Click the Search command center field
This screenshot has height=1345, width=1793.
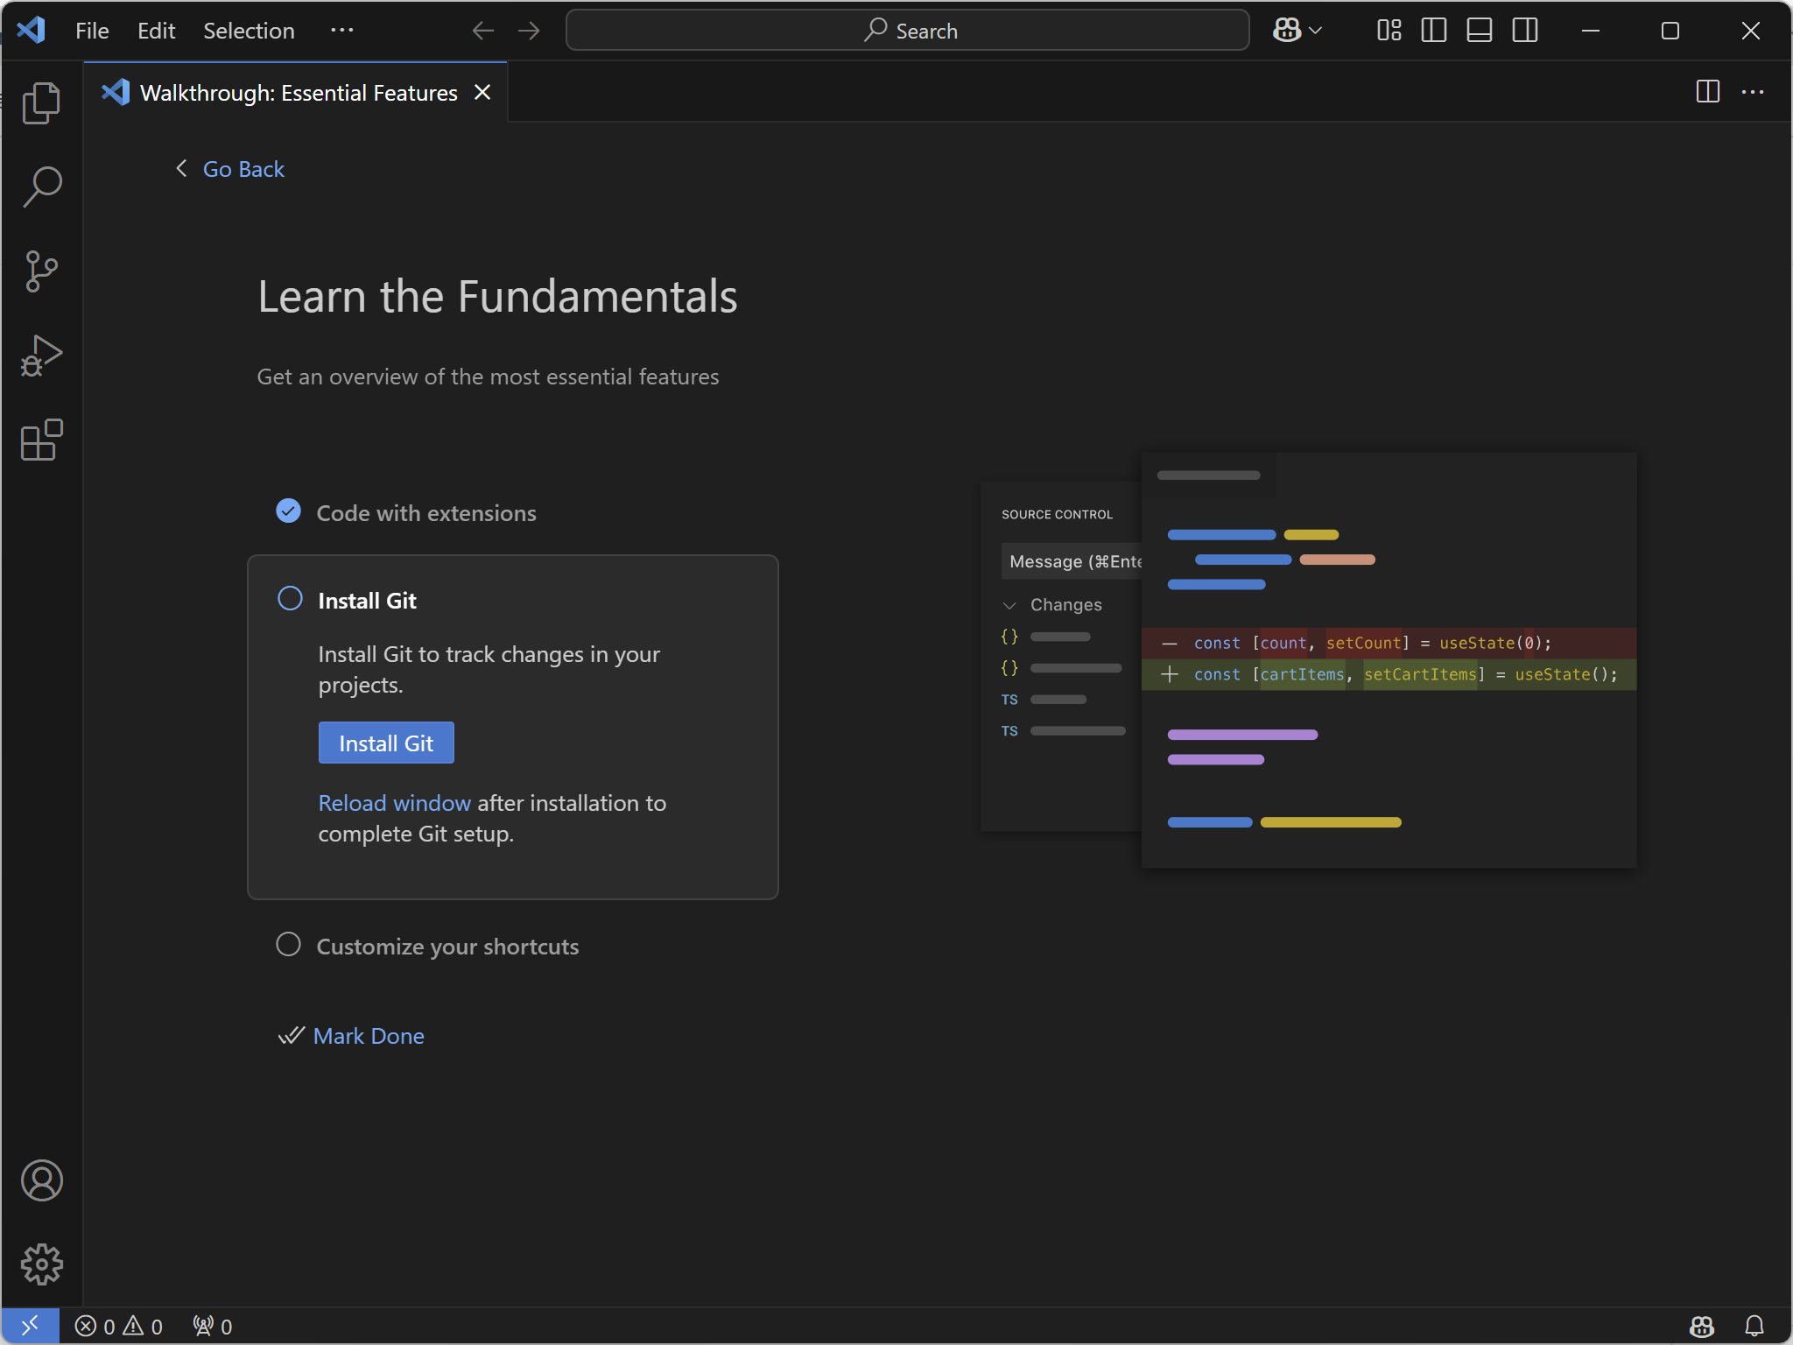click(907, 31)
